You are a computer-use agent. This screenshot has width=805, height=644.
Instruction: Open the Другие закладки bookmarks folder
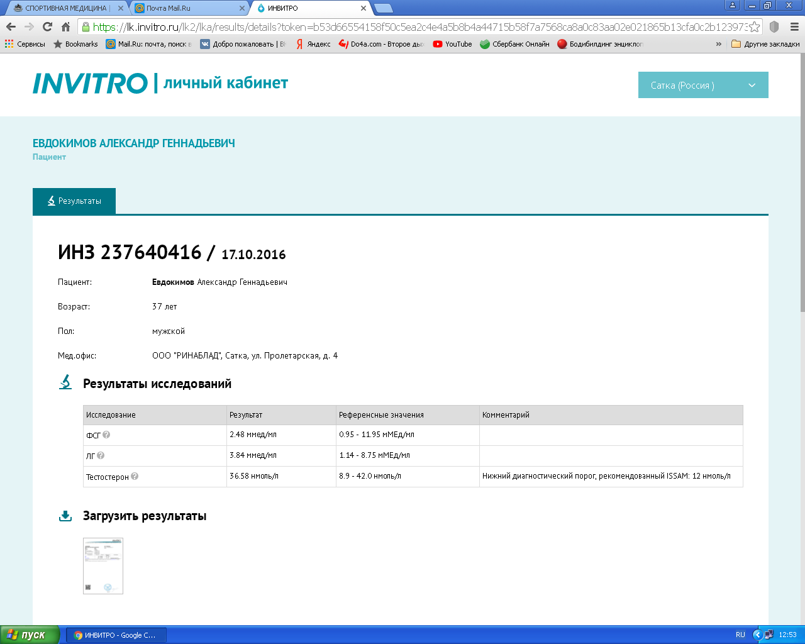[x=765, y=44]
